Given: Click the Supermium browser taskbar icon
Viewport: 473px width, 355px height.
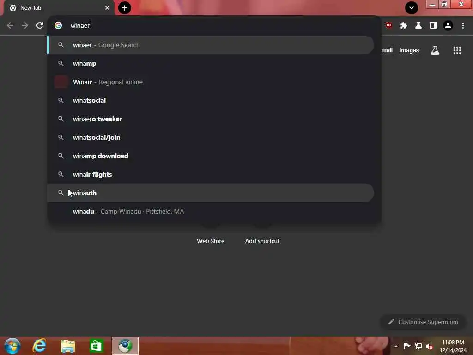Looking at the screenshot, I should tap(125, 346).
